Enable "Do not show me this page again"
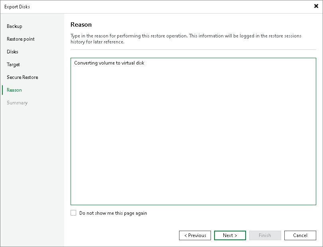 pos(73,213)
